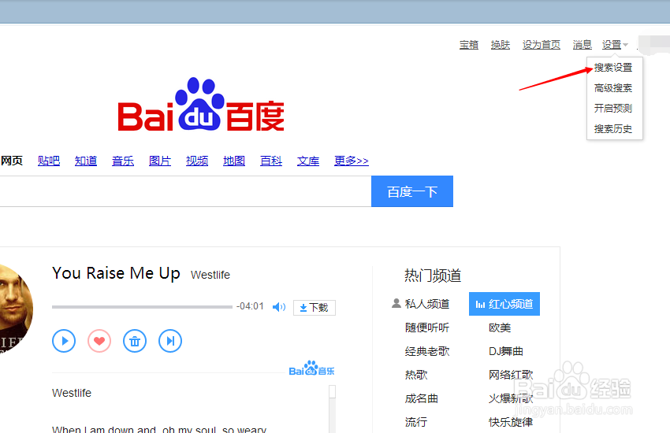Open the 地图 tab
This screenshot has width=670, height=433.
(234, 161)
